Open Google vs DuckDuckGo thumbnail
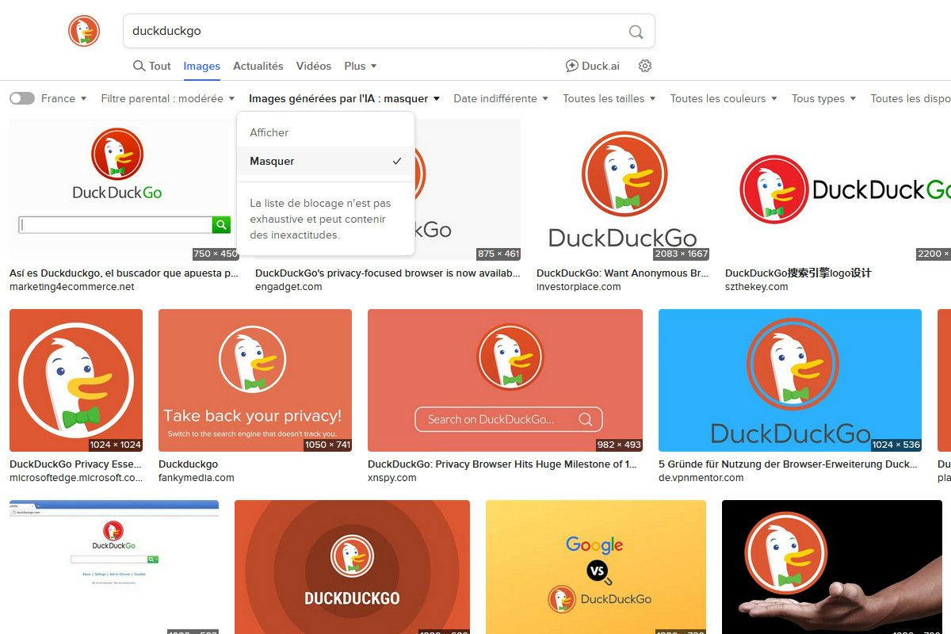 [x=595, y=567]
